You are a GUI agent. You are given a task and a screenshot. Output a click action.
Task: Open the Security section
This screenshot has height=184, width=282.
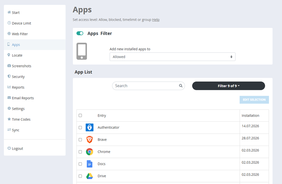click(x=35, y=77)
